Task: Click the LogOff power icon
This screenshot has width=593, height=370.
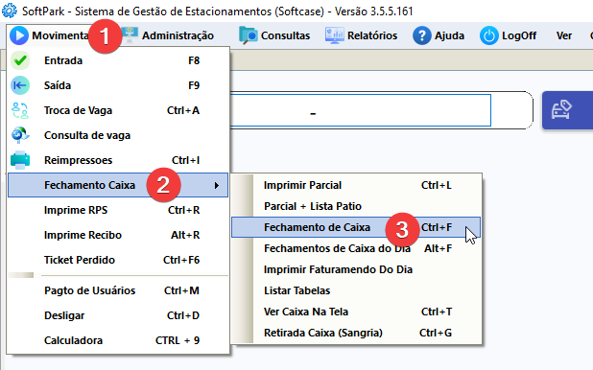Action: 489,35
